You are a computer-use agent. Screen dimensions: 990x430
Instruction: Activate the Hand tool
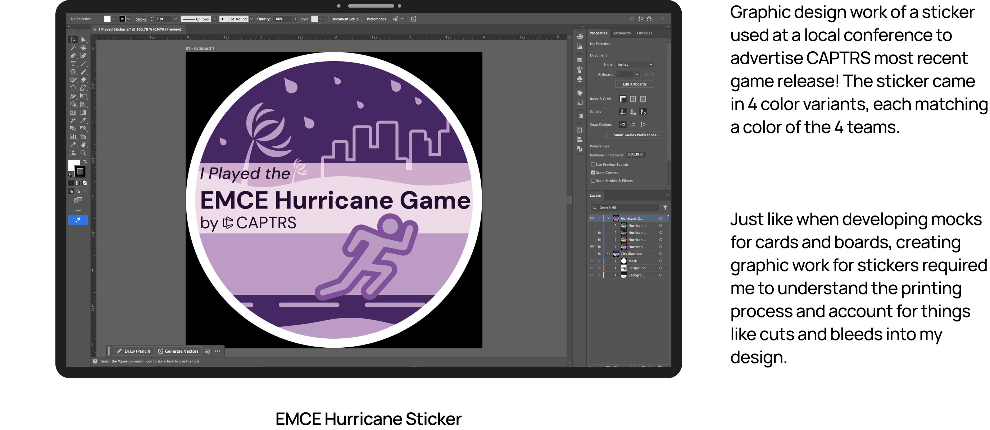(x=83, y=145)
